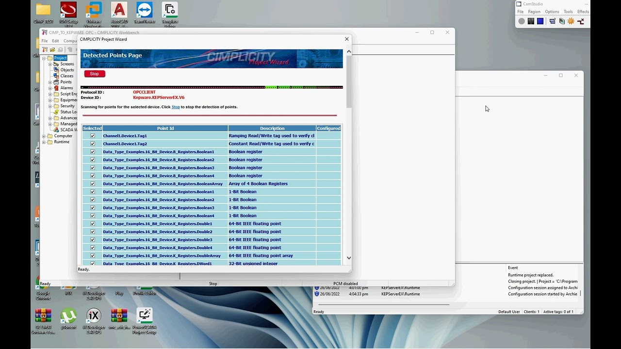Click the OPCCLIENT protocol ID text
621x349 pixels.
[144, 92]
